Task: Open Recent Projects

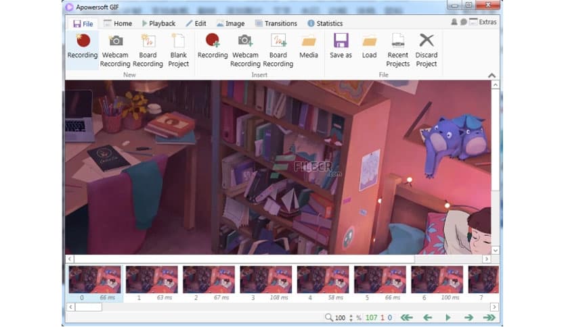Action: pyautogui.click(x=398, y=50)
